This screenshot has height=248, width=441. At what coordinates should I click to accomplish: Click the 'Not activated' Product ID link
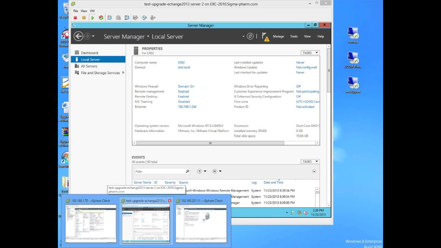click(x=305, y=107)
